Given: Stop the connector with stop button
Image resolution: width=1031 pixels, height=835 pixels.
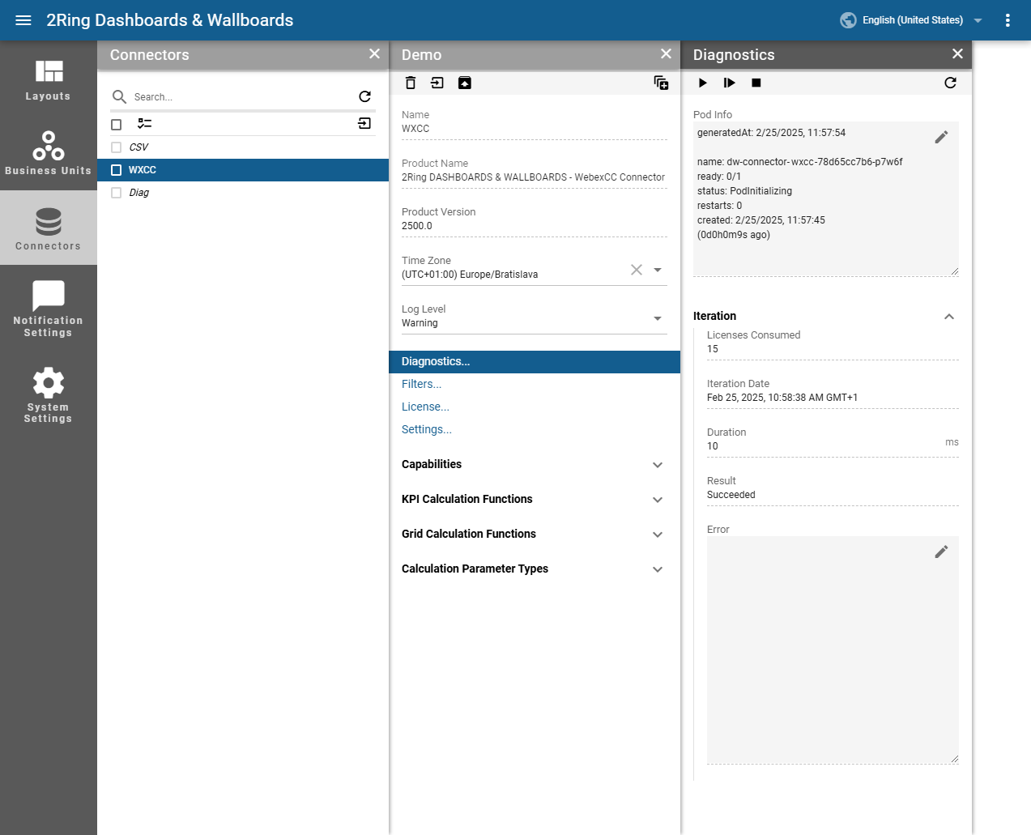Looking at the screenshot, I should 756,83.
